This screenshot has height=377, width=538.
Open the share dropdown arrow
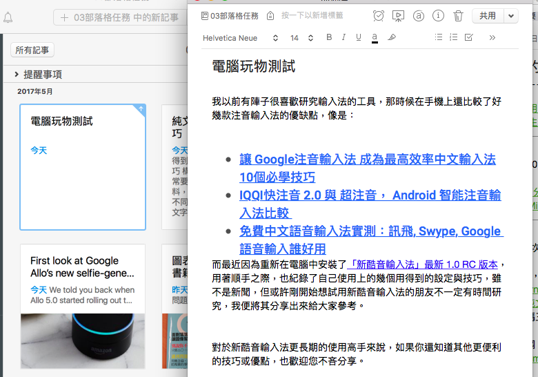click(x=511, y=16)
